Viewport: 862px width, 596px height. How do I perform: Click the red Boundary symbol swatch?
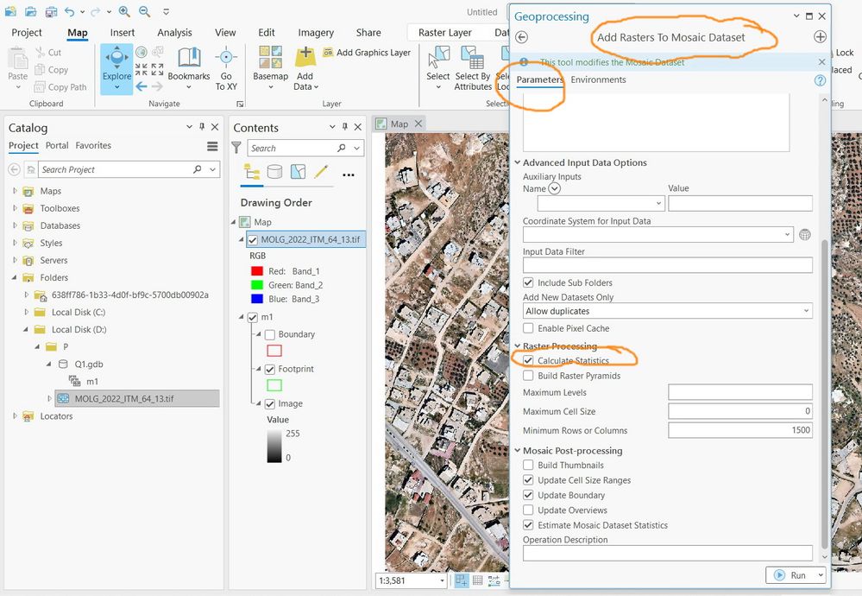tap(274, 352)
